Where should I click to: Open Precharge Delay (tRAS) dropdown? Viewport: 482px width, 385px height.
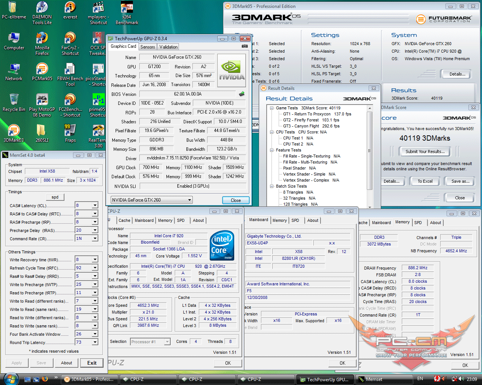click(x=95, y=230)
